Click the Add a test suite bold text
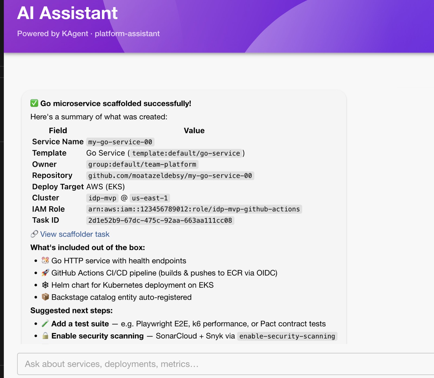434x378 pixels. [x=80, y=323]
